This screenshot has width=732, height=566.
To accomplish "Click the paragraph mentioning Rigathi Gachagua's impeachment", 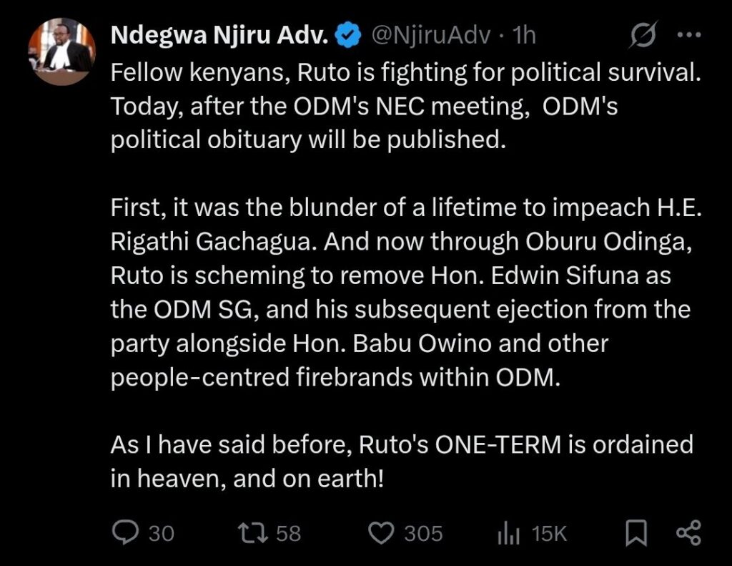I will click(400, 293).
